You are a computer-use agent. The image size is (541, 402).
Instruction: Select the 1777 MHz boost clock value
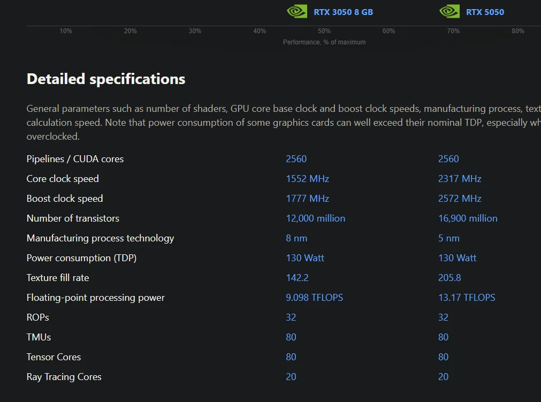[x=308, y=199]
